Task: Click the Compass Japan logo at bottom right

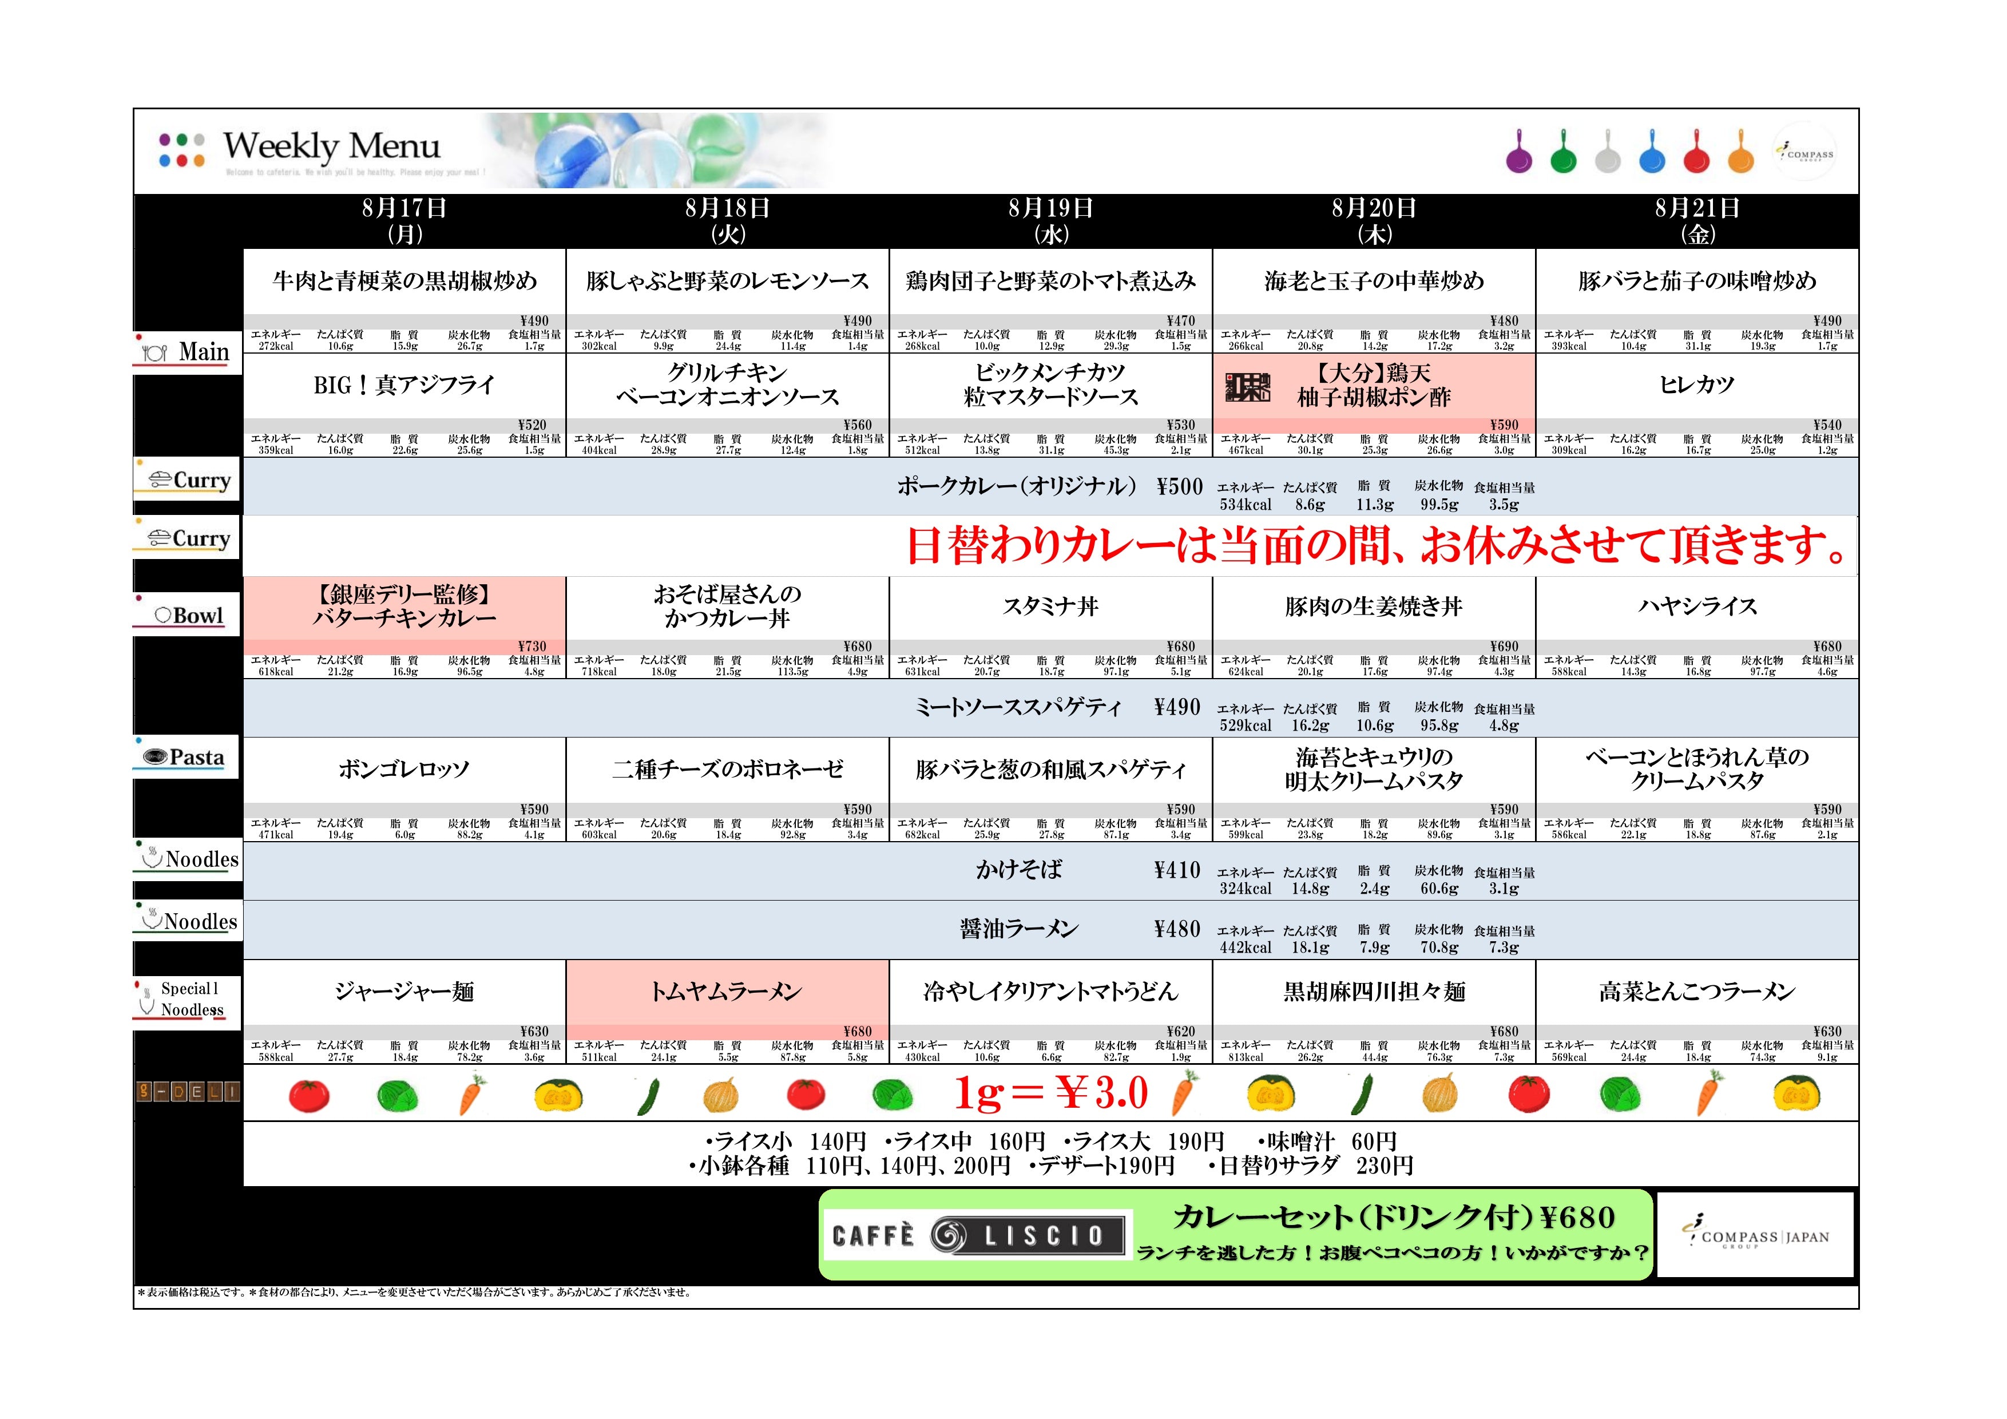Action: point(1755,1235)
